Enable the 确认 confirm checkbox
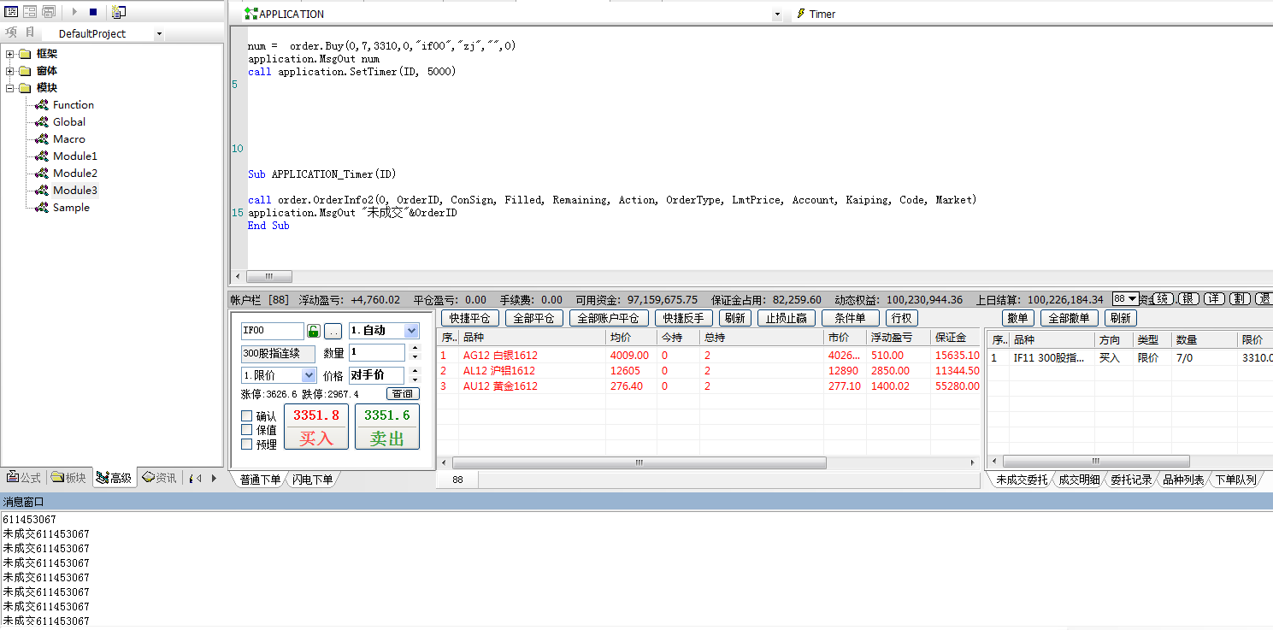This screenshot has height=630, width=1273. [x=247, y=416]
